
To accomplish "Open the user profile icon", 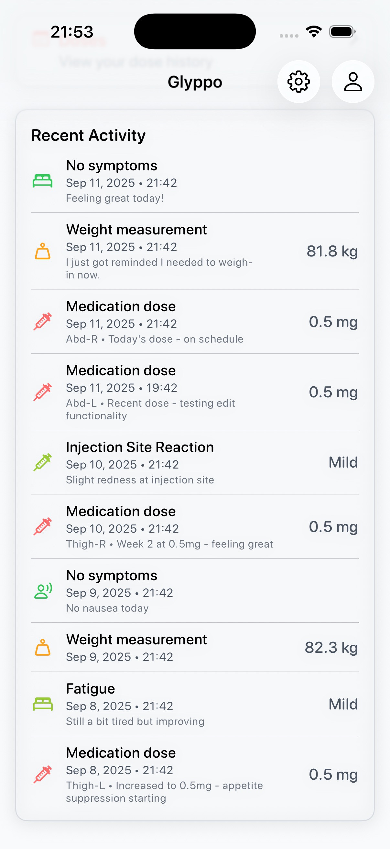I will click(353, 81).
